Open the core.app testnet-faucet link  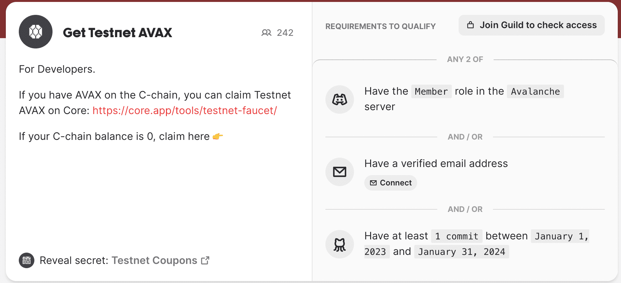click(184, 110)
